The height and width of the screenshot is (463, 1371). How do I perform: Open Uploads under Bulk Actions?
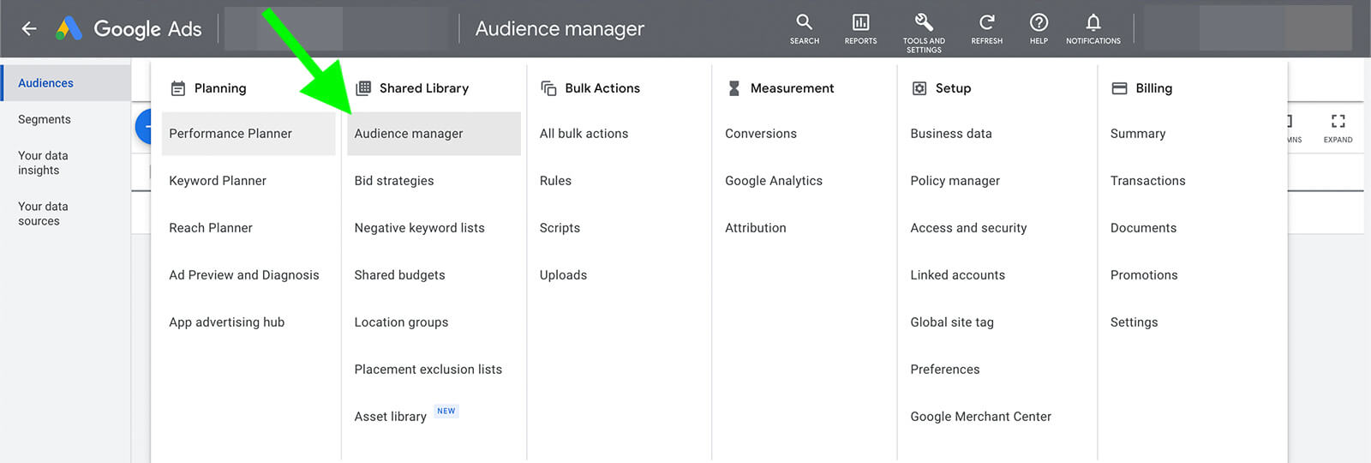pos(563,275)
